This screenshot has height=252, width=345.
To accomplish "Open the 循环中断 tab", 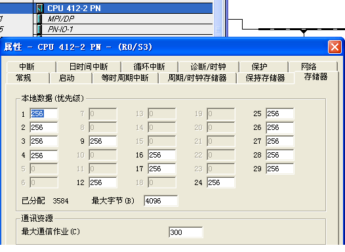I will pyautogui.click(x=149, y=67).
